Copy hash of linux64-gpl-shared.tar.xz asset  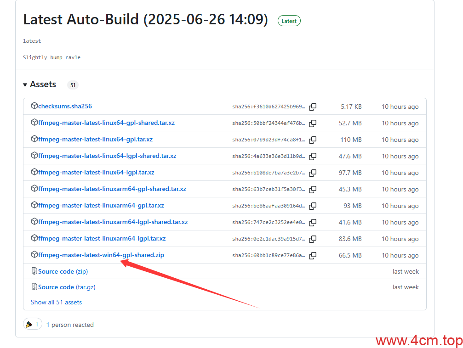pos(313,123)
